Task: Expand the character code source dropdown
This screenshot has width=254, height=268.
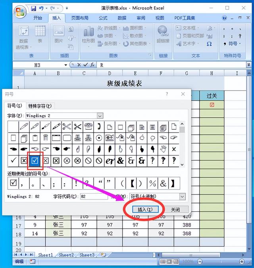Action: tap(182, 196)
